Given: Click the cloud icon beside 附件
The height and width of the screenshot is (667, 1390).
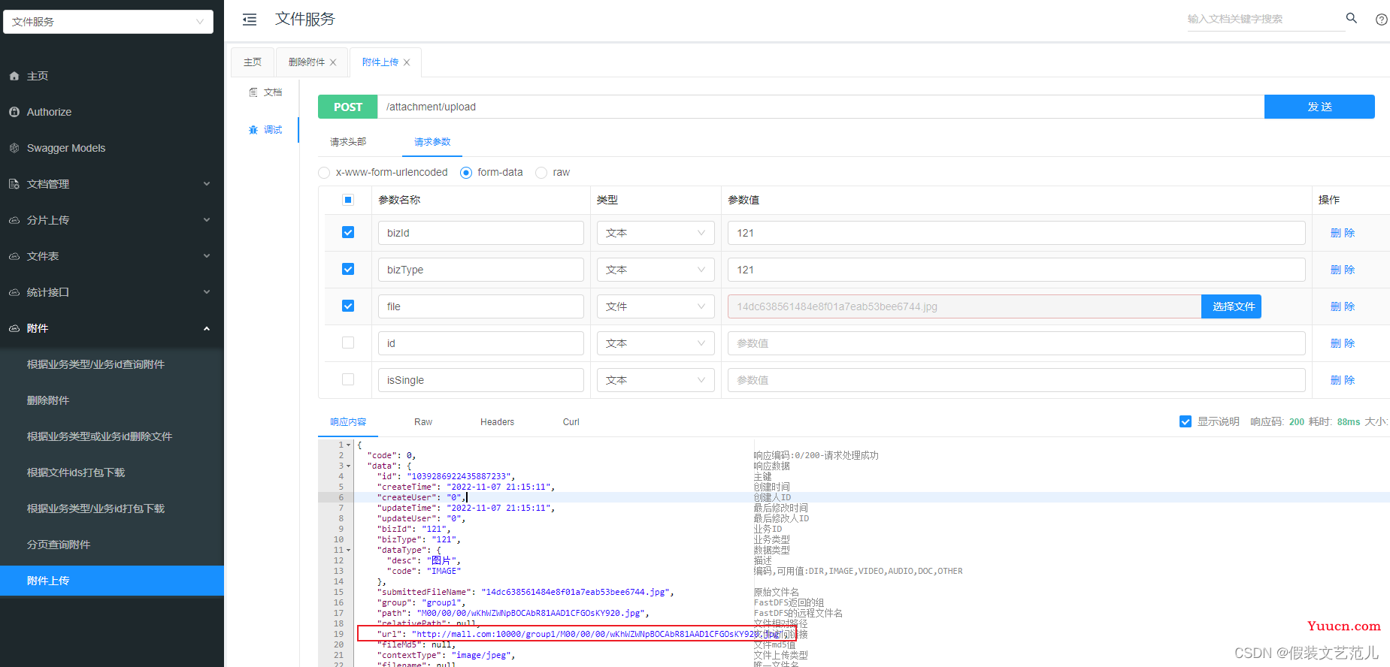Looking at the screenshot, I should pyautogui.click(x=14, y=328).
